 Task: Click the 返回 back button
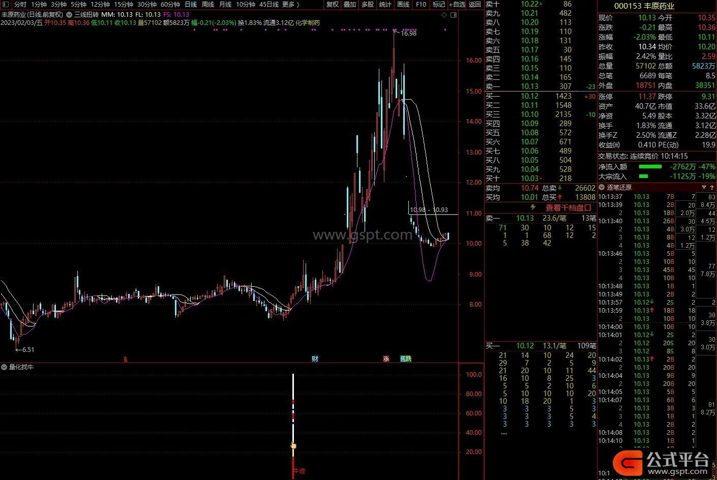click(x=474, y=4)
